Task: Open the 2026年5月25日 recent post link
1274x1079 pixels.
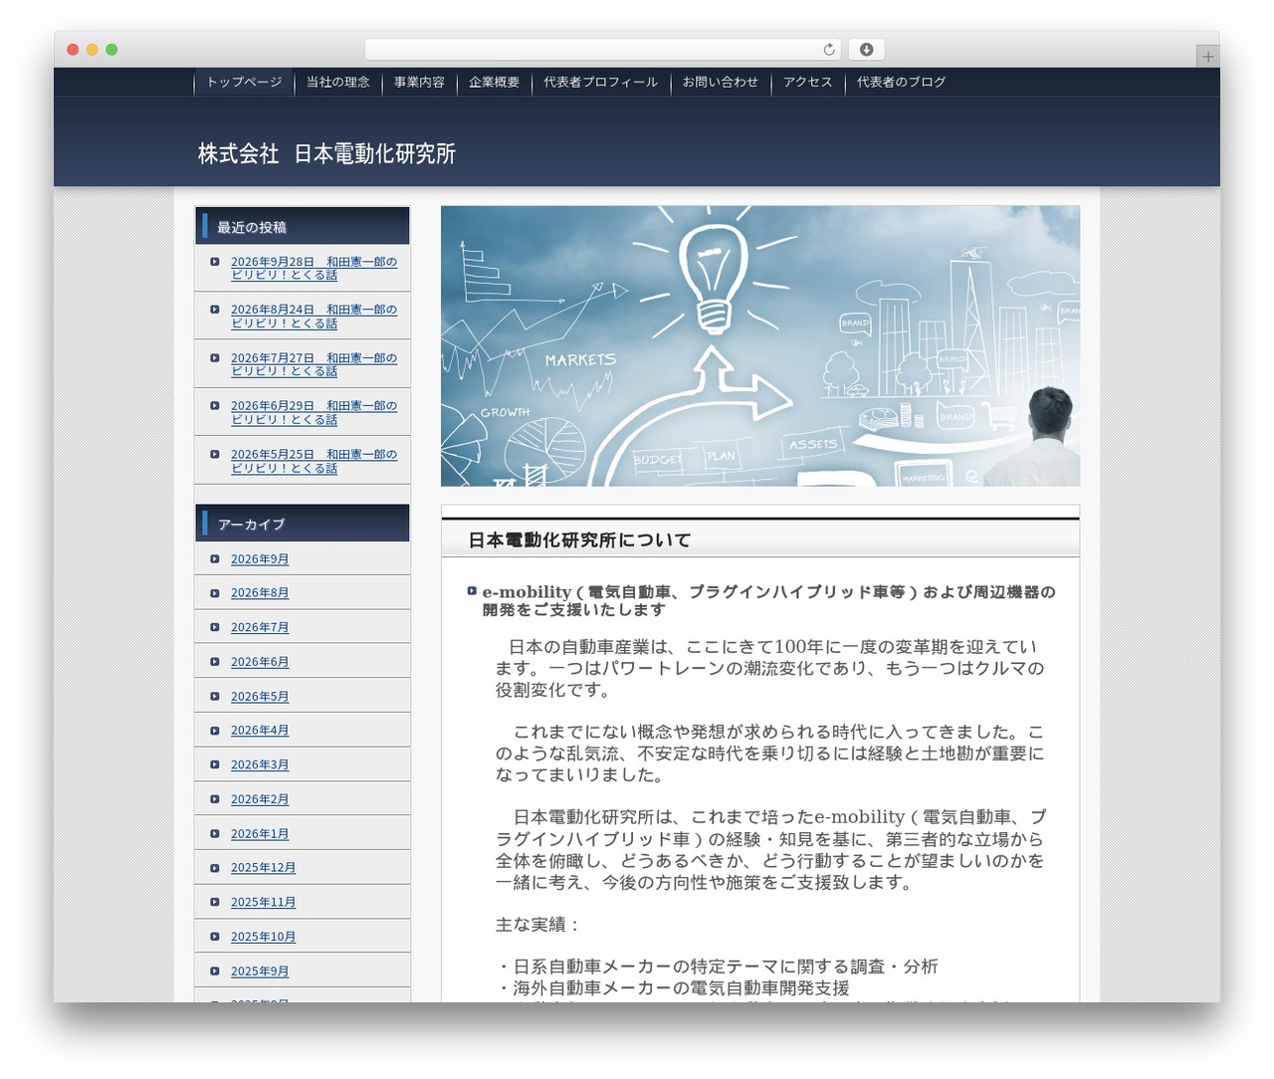Action: pos(314,461)
